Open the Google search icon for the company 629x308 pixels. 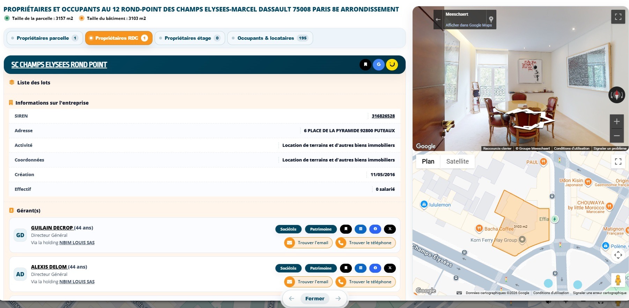[x=379, y=65]
